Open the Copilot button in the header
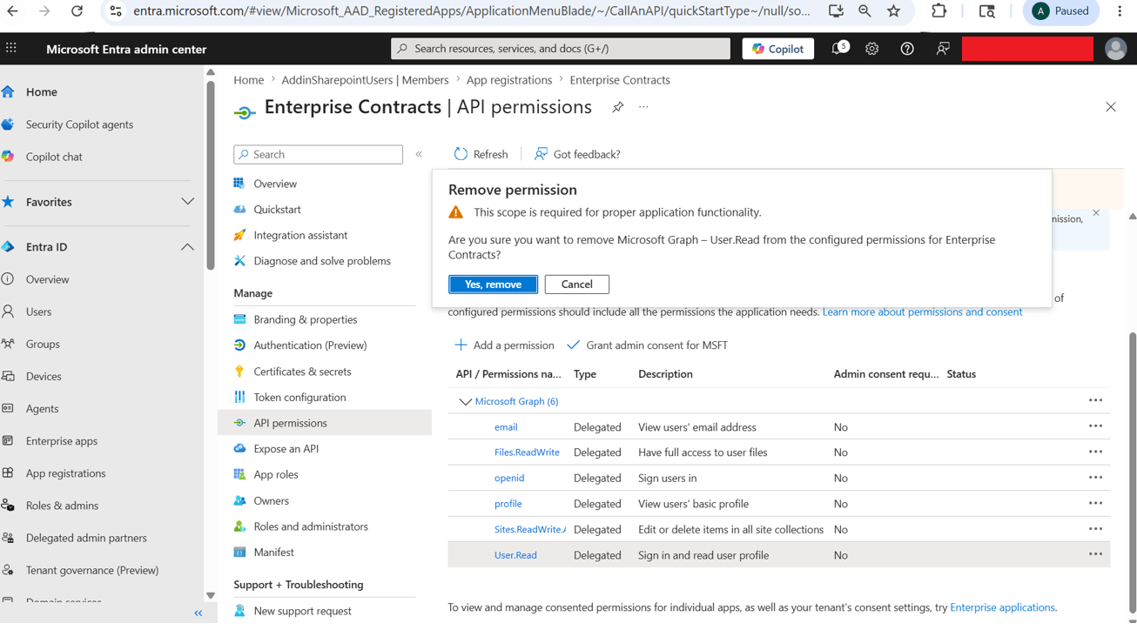The height and width of the screenshot is (630, 1137). [x=777, y=49]
